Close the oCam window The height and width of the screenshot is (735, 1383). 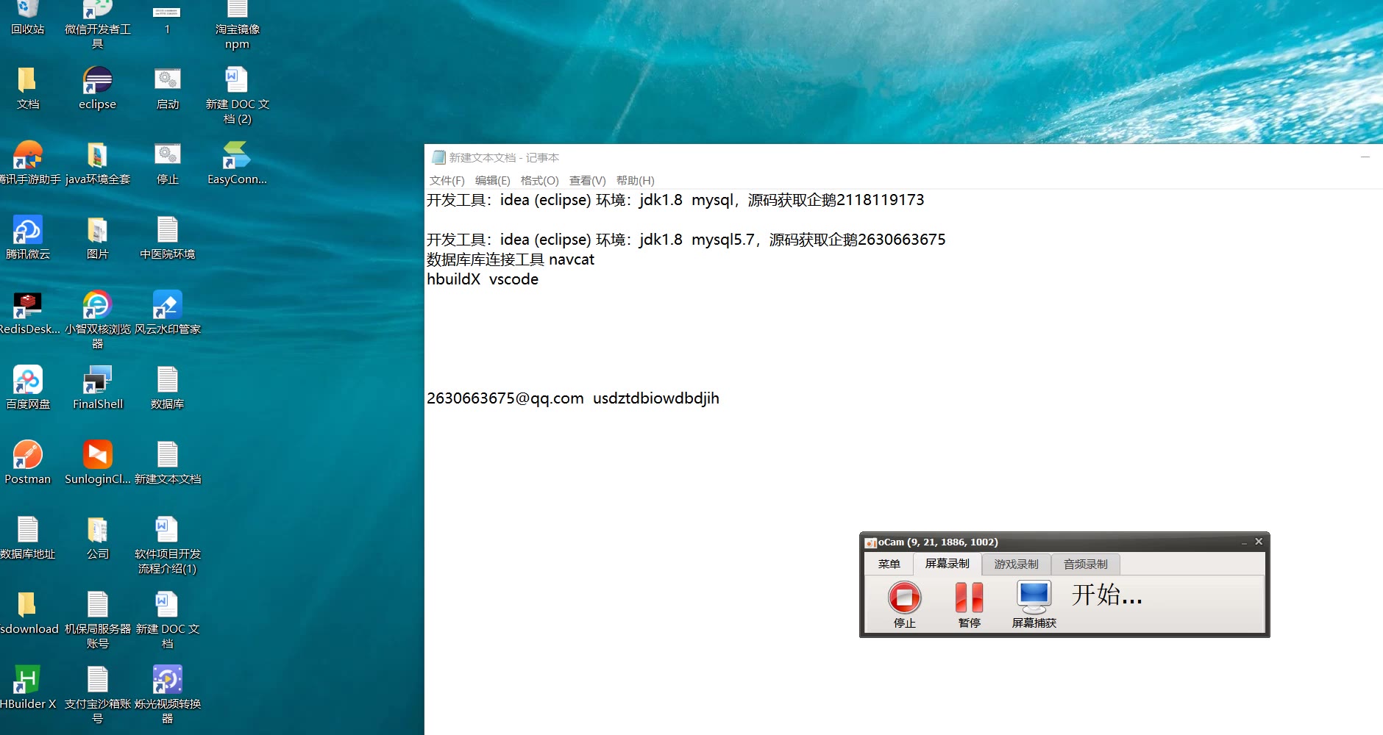[x=1259, y=542]
